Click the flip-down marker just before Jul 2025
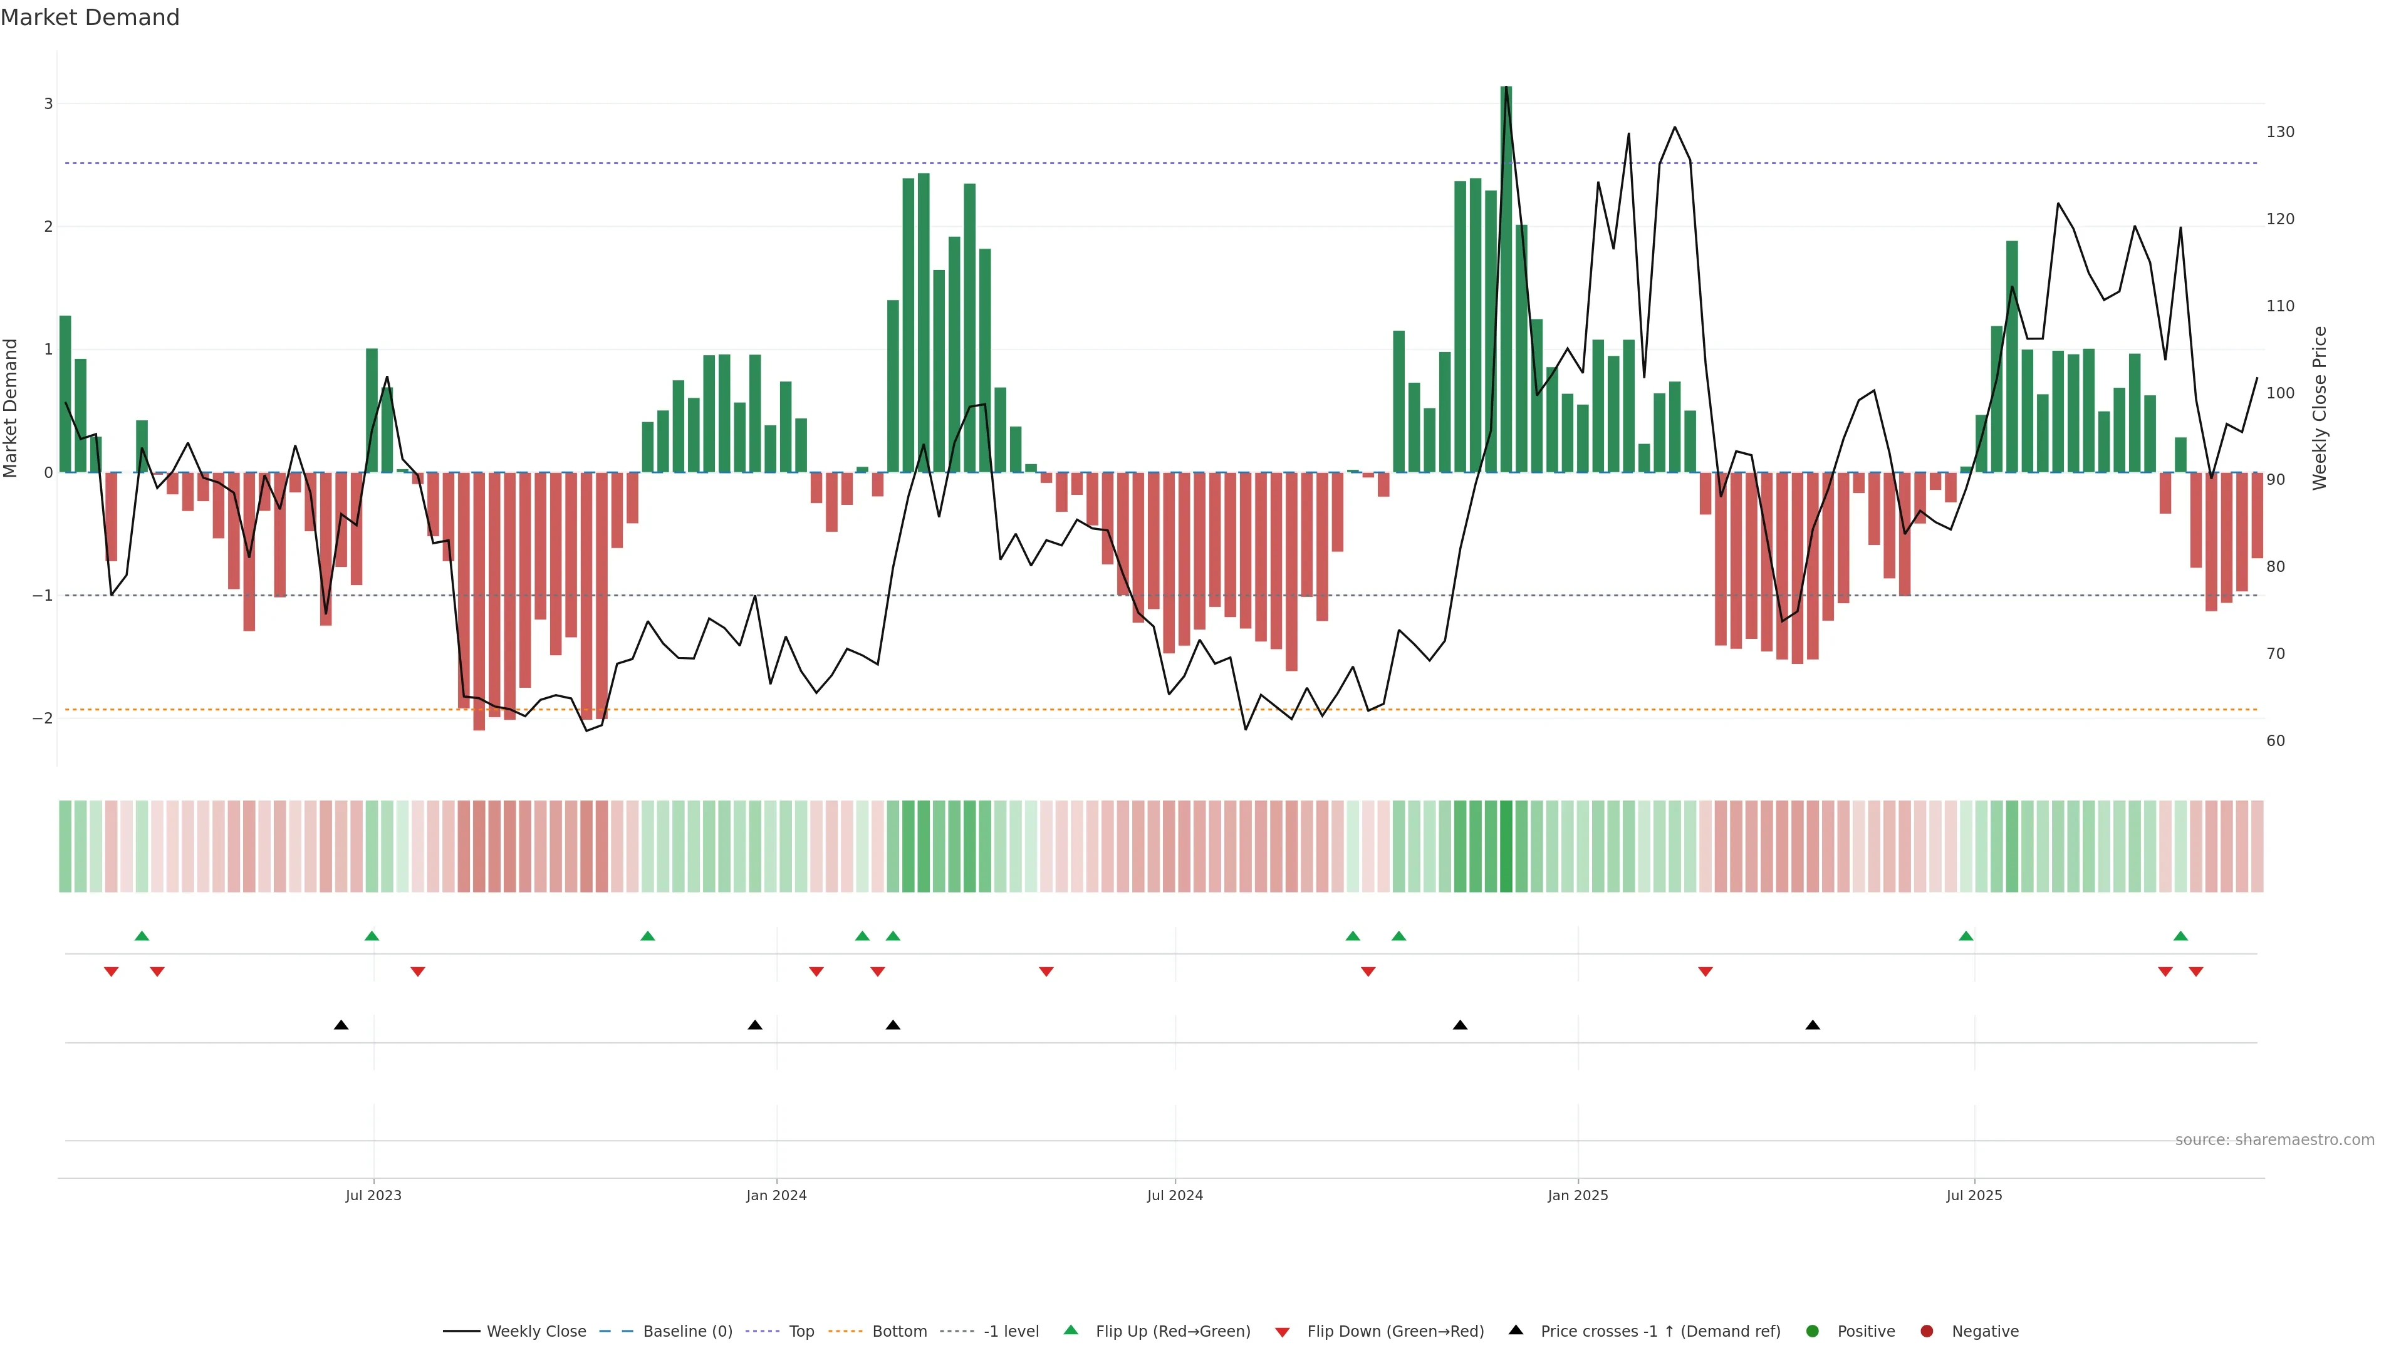 click(x=1706, y=972)
